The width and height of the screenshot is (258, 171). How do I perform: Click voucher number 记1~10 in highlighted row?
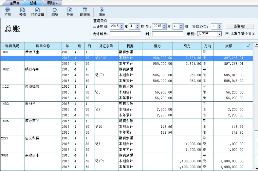pos(106,58)
